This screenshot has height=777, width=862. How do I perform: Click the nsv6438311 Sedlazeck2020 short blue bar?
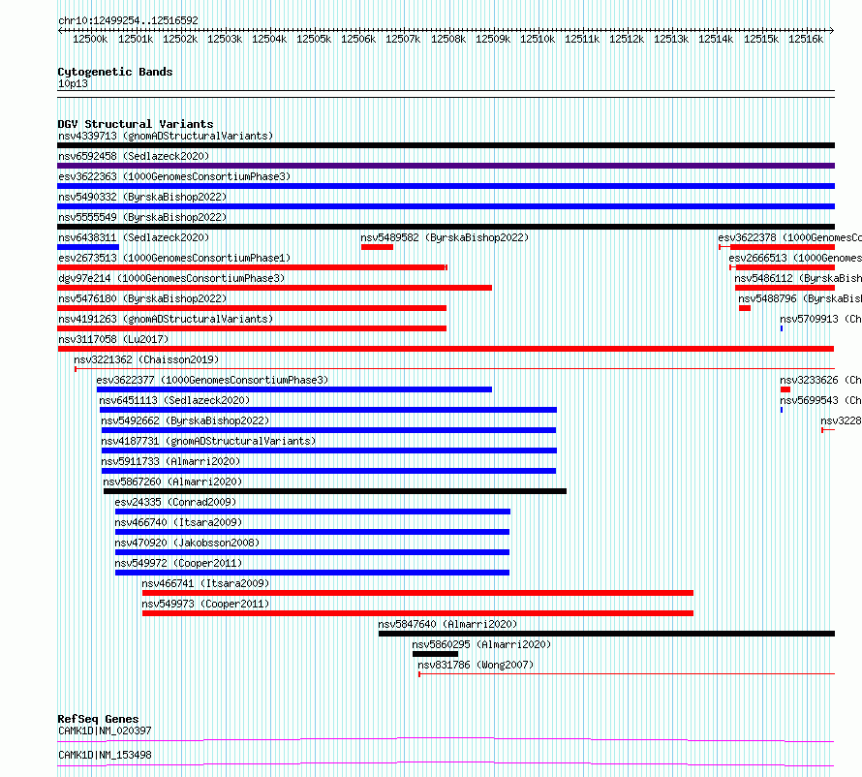tap(88, 247)
